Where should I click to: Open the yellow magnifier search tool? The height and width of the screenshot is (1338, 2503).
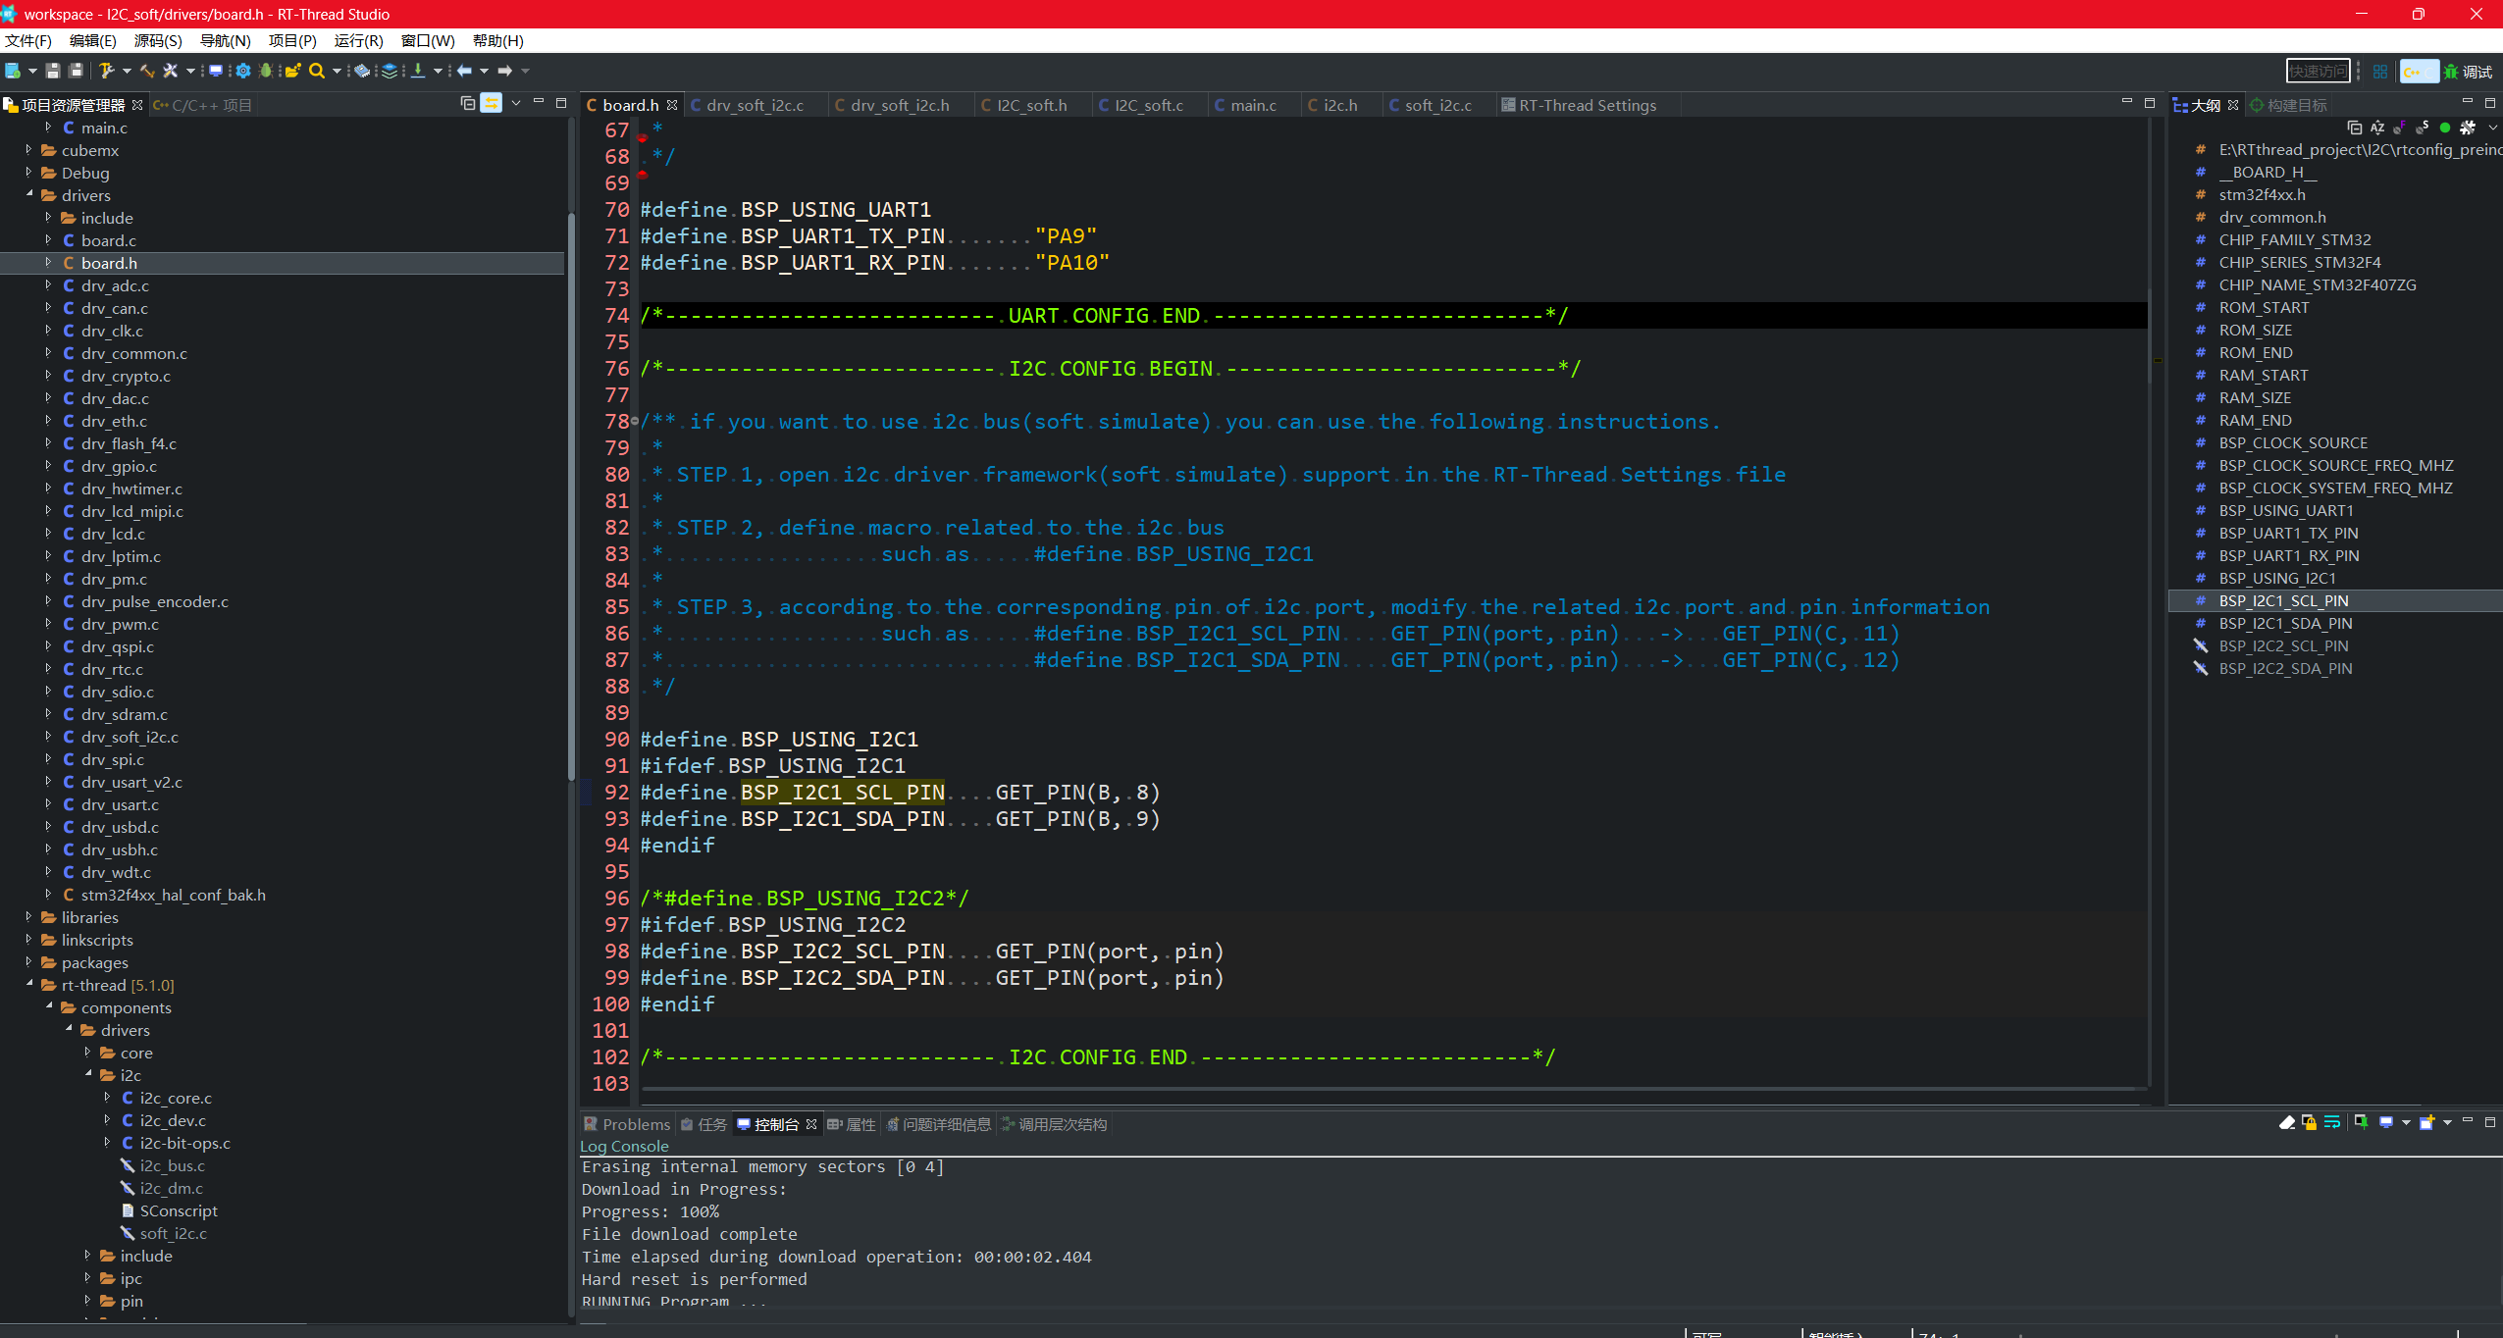click(x=316, y=71)
